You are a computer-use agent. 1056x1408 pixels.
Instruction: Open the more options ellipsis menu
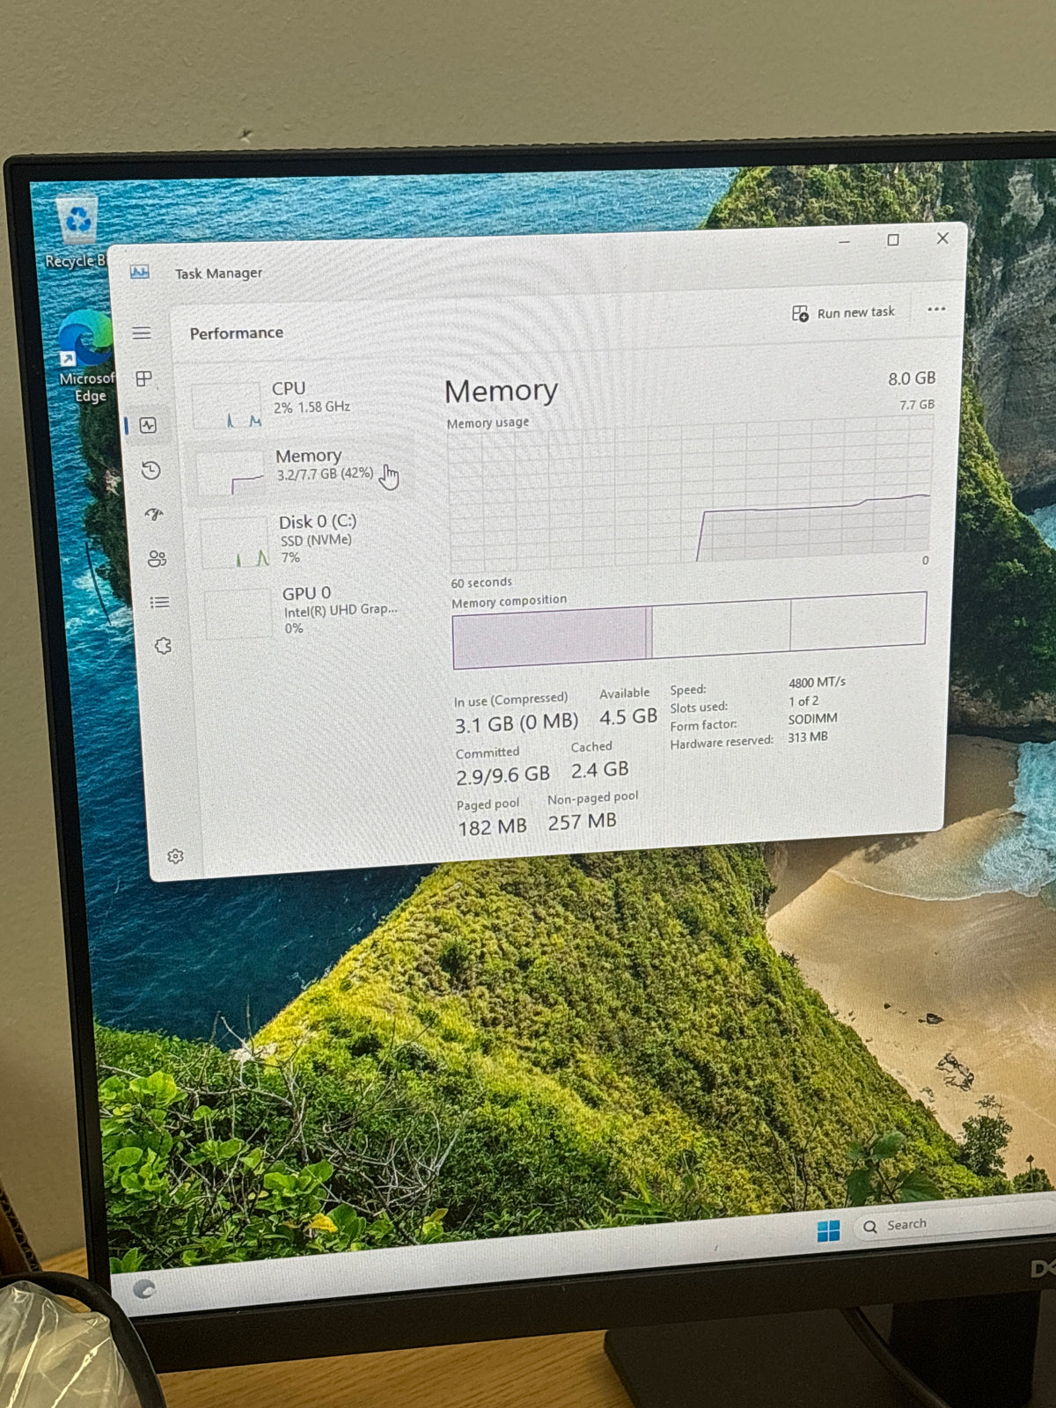pos(936,309)
